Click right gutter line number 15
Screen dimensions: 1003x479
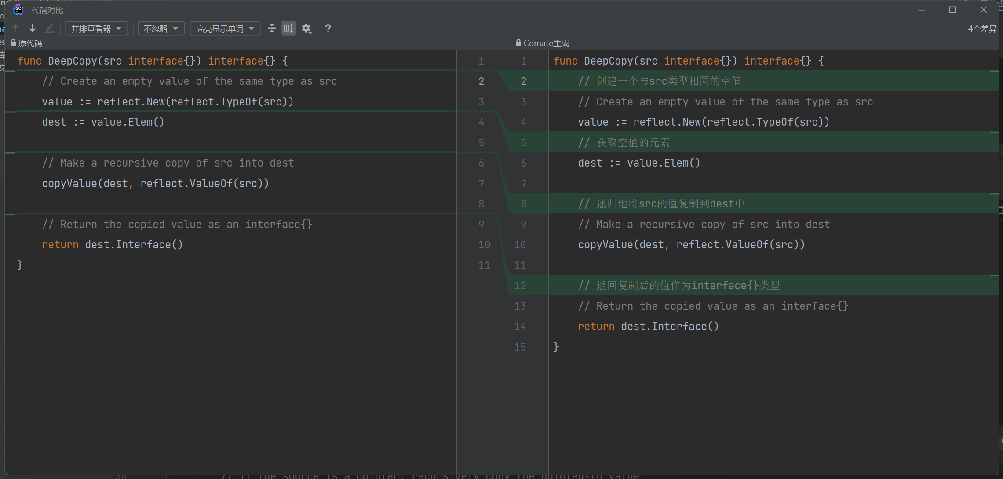pos(520,347)
